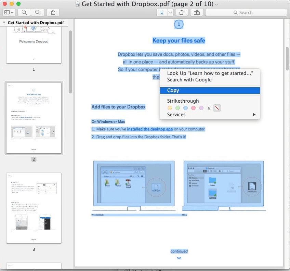The height and width of the screenshot is (271, 290).
Task: Pick the purple highlight color
Action: pyautogui.click(x=201, y=108)
